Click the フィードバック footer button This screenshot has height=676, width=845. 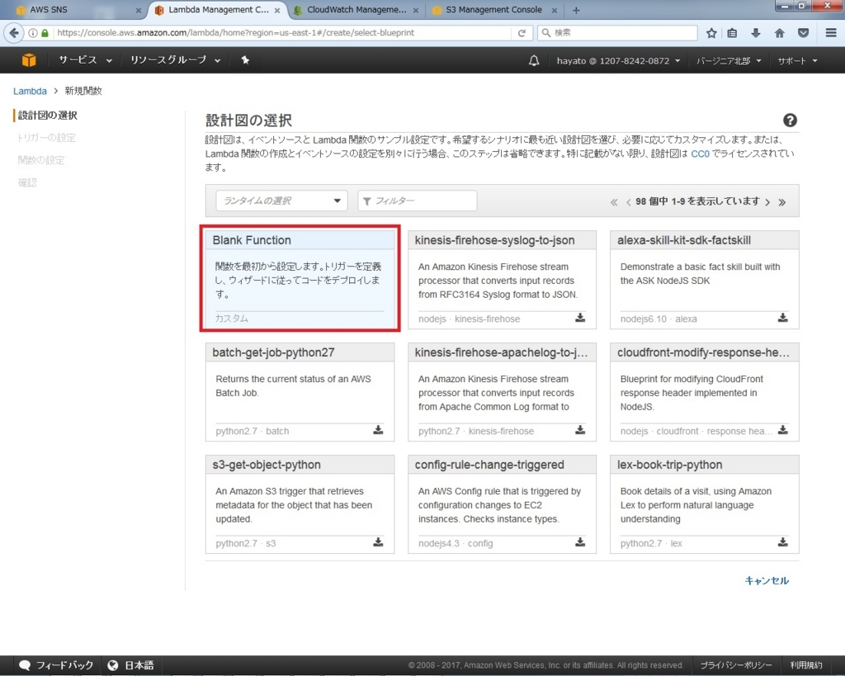[55, 665]
